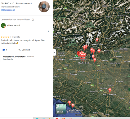Viewport: 130px width, 119px height.
Task: Click the four-star rating of the review
Action: click(x=6, y=37)
